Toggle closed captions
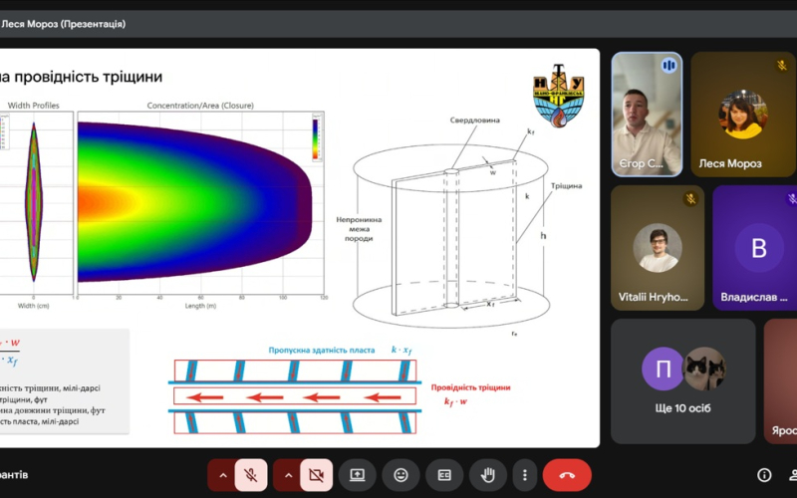Viewport: 797px width, 498px height. coord(444,475)
